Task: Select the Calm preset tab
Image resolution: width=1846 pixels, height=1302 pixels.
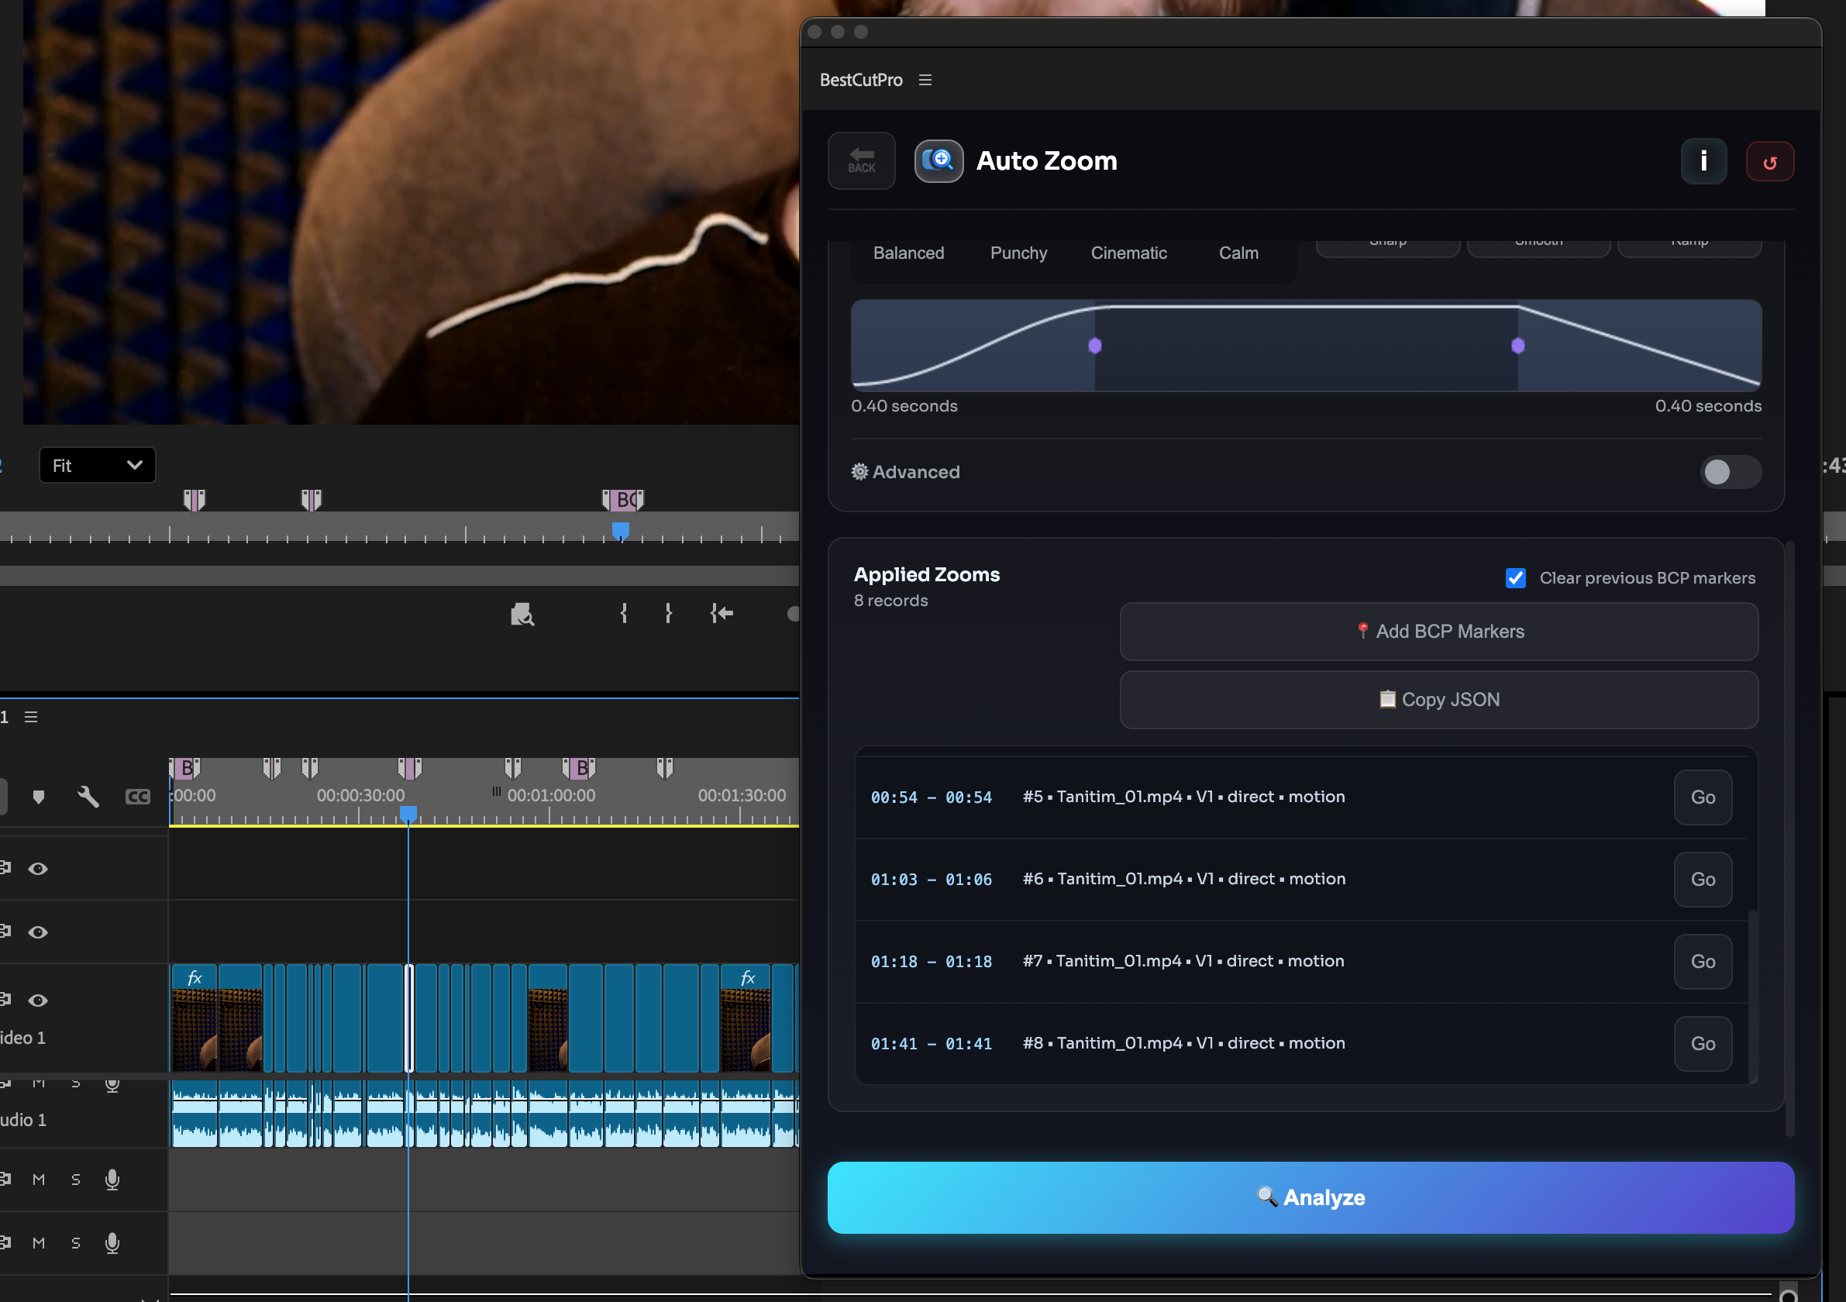Action: coord(1238,253)
